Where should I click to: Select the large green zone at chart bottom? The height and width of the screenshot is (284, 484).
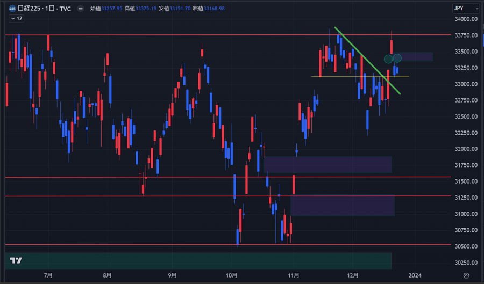tap(198, 261)
